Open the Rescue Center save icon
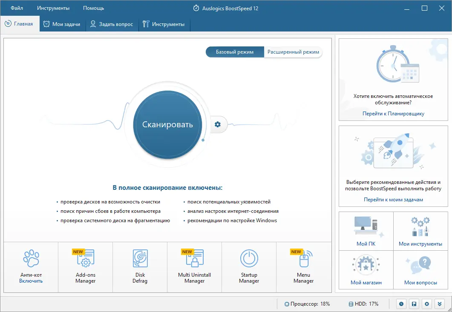 (x=414, y=304)
